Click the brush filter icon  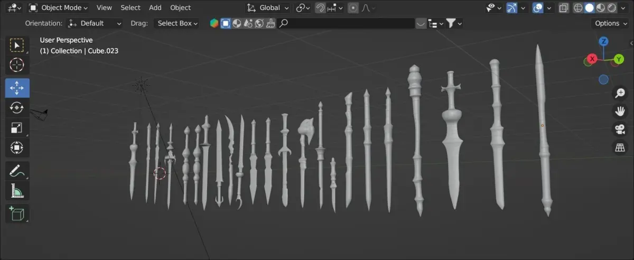pyautogui.click(x=270, y=23)
